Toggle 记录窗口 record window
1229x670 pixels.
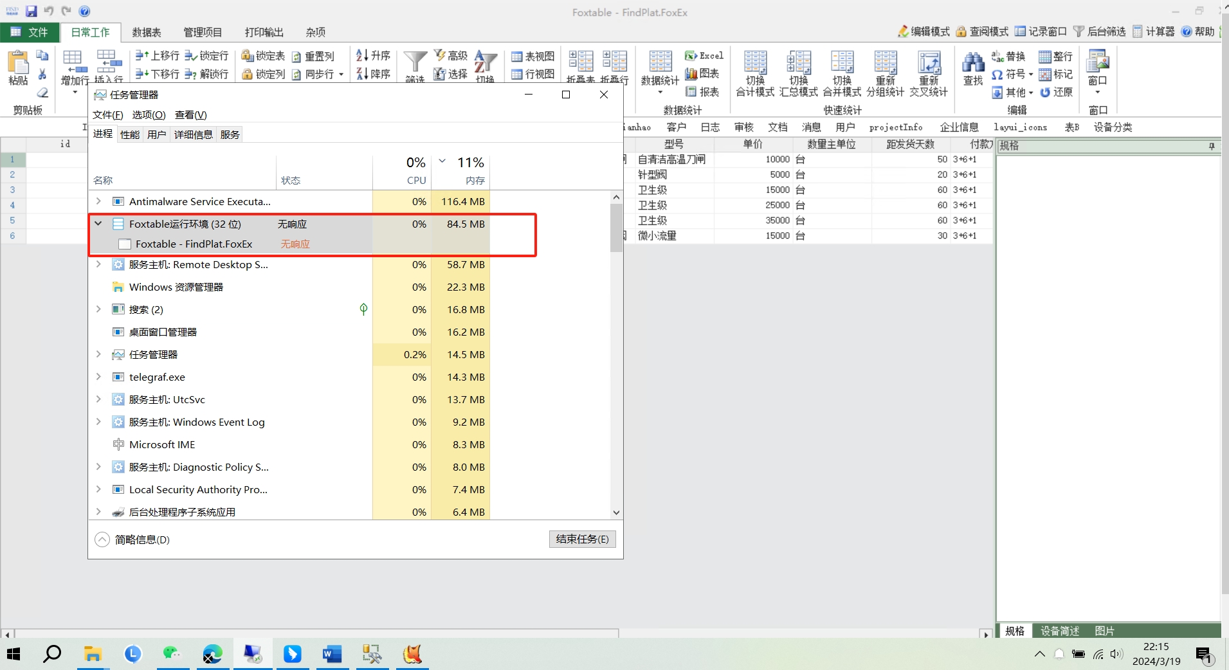[1041, 32]
